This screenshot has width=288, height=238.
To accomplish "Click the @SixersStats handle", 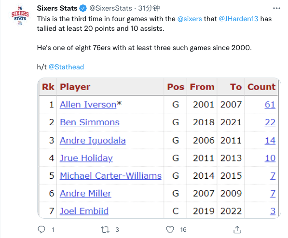I will coord(110,8).
